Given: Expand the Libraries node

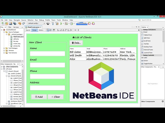Looking at the screenshot, I should [x=4, y=50].
